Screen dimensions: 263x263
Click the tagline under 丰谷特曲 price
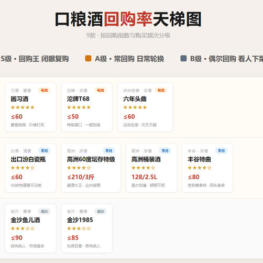206,185
